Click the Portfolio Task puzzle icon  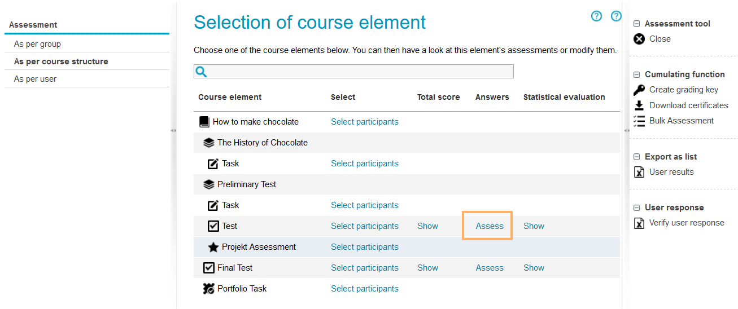pos(209,289)
